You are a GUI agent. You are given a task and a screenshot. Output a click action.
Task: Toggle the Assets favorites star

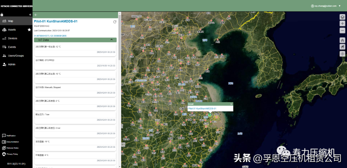[29, 30]
